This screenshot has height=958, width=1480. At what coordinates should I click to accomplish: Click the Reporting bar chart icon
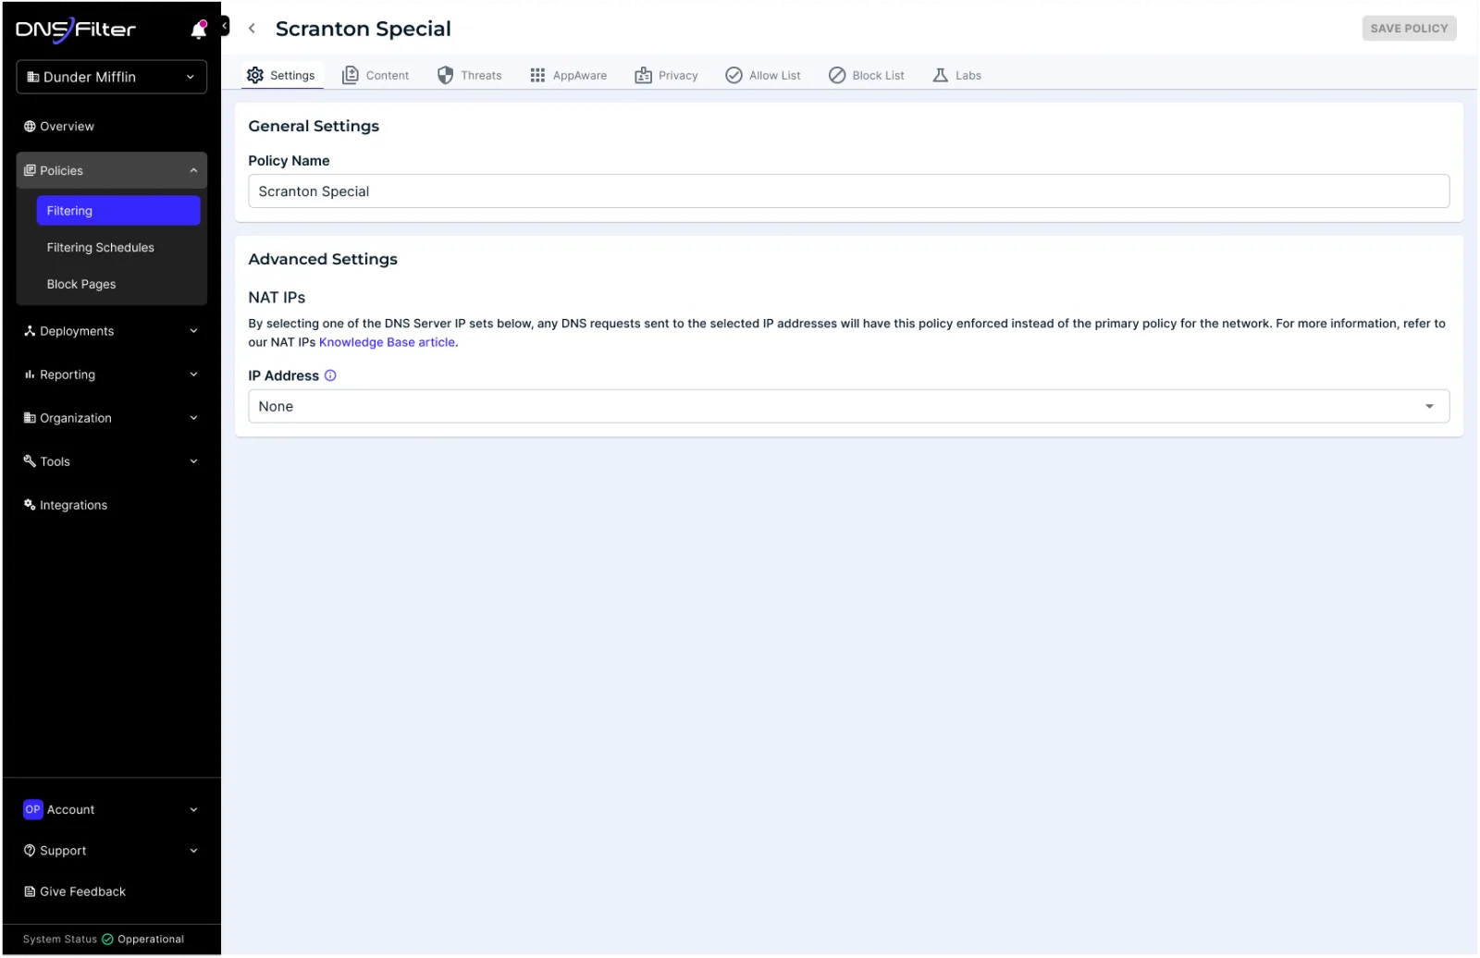(30, 375)
